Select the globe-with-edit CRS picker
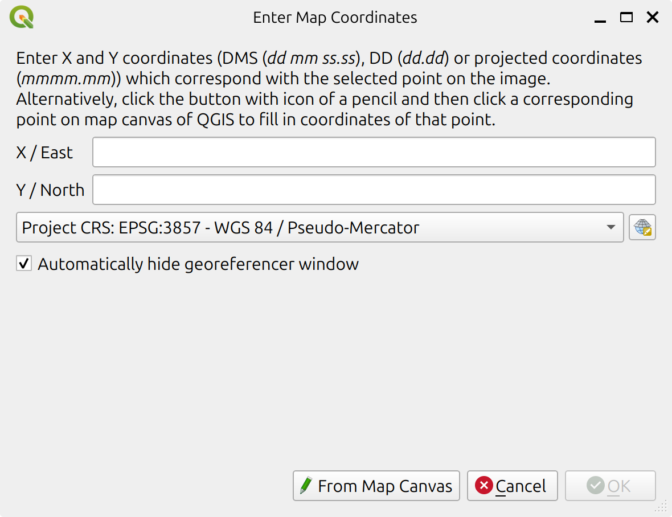 (x=642, y=227)
